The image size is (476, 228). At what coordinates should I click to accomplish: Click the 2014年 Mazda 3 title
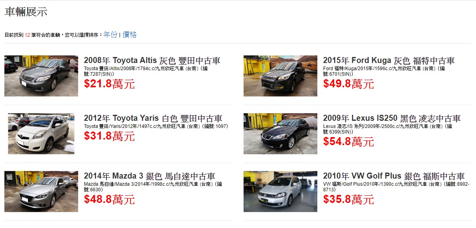[149, 176]
